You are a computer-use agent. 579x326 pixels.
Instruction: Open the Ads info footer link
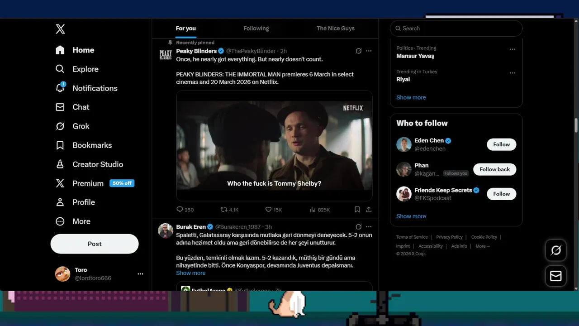(459, 246)
